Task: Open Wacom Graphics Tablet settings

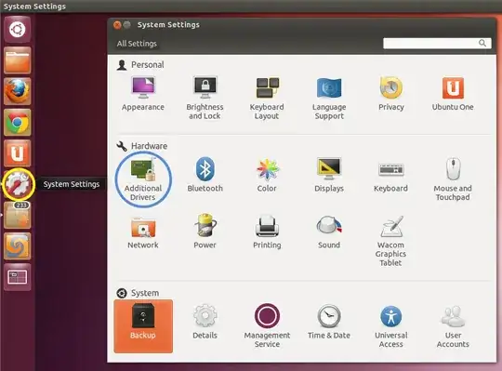Action: point(390,242)
